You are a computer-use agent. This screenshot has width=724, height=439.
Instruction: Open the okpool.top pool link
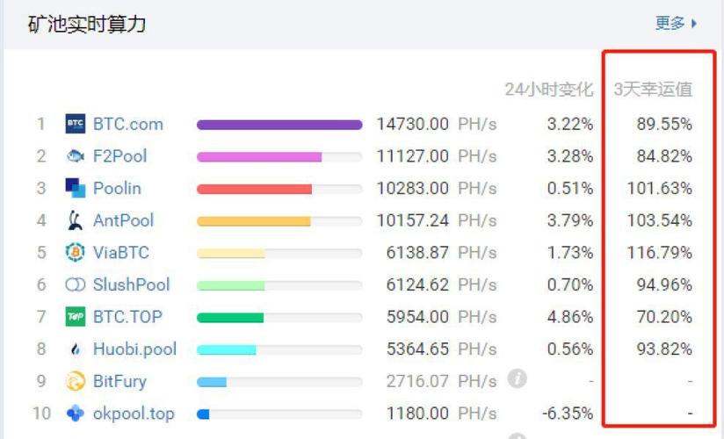click(134, 414)
